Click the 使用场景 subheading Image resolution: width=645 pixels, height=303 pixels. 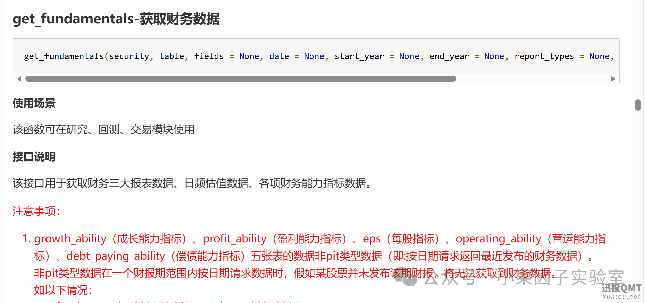click(x=34, y=103)
